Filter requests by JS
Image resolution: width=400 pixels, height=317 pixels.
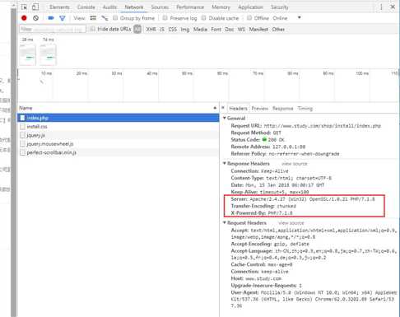tap(162, 29)
